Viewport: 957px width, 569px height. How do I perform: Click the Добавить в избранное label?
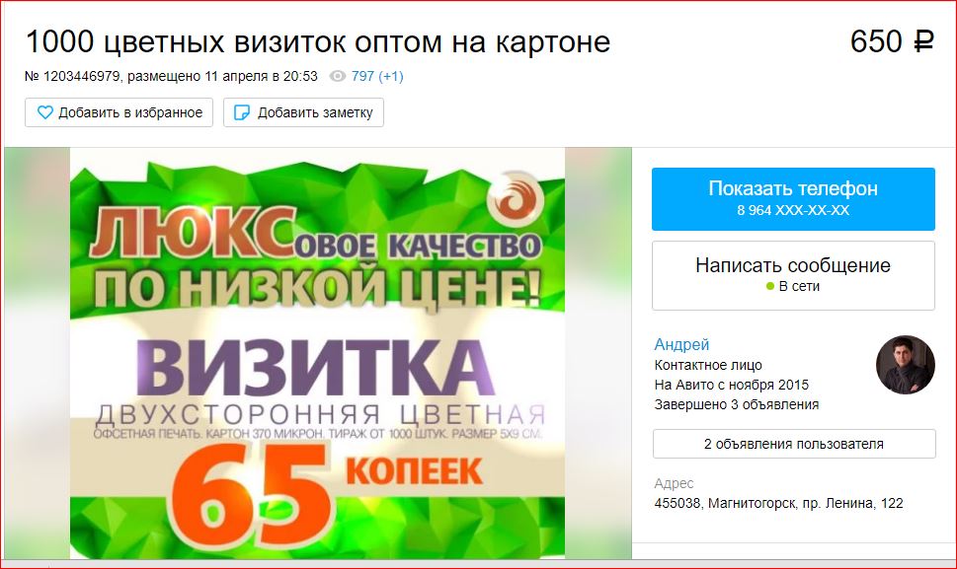[x=130, y=112]
